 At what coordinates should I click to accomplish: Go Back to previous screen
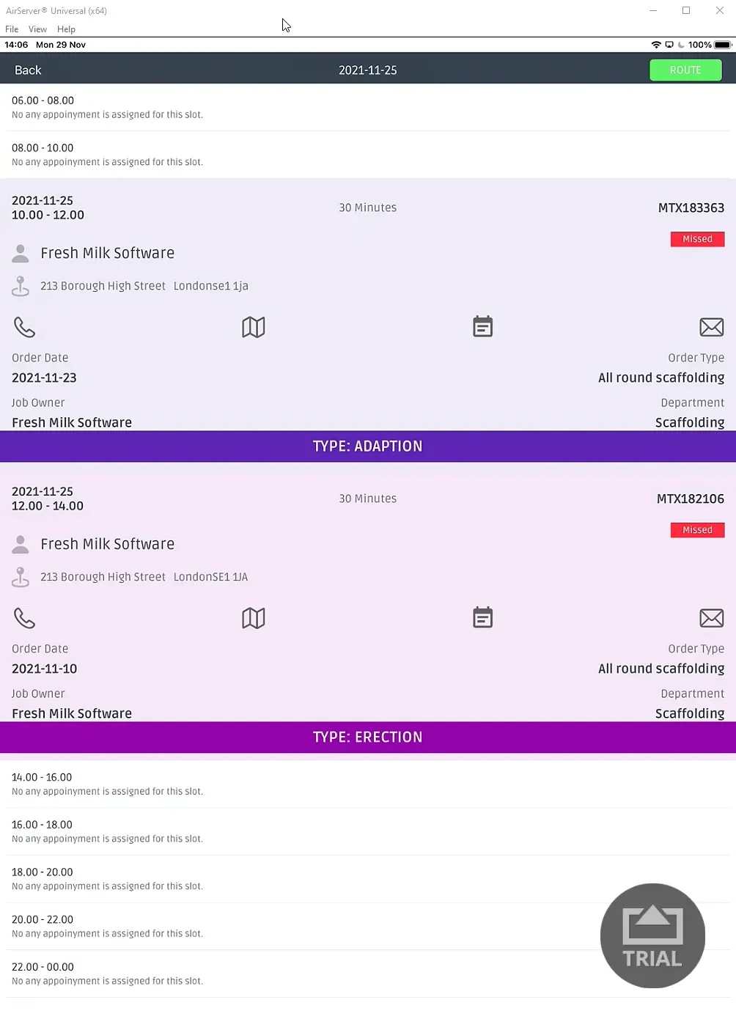(28, 70)
